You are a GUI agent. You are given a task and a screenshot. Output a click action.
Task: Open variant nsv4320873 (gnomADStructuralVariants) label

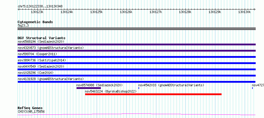point(51,48)
